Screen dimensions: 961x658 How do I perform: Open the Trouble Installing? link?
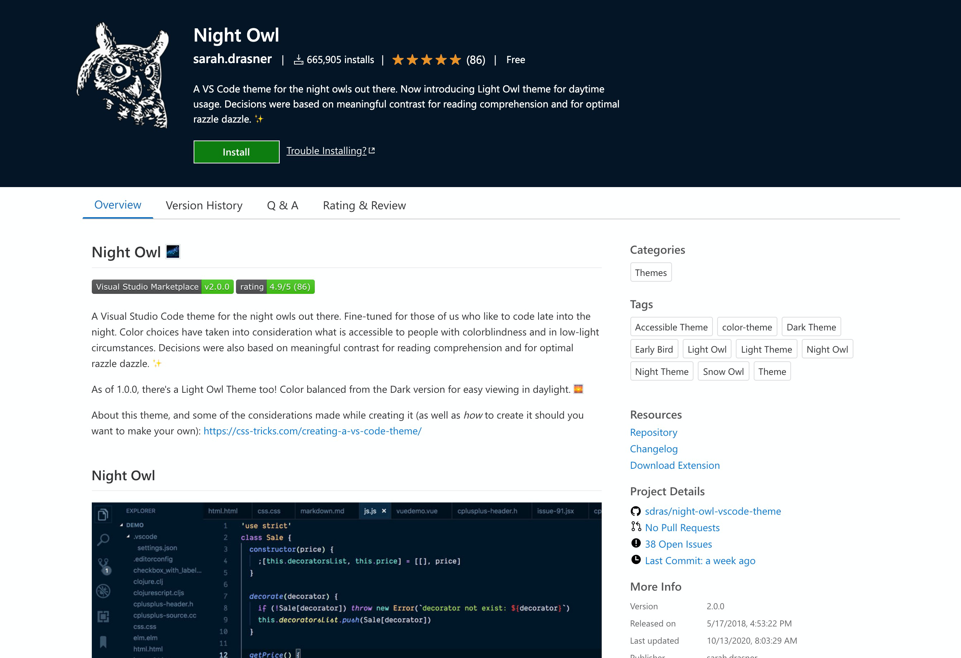(x=326, y=151)
